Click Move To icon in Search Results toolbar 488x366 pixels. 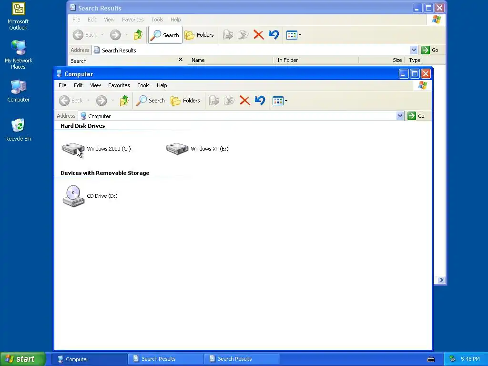(x=228, y=34)
